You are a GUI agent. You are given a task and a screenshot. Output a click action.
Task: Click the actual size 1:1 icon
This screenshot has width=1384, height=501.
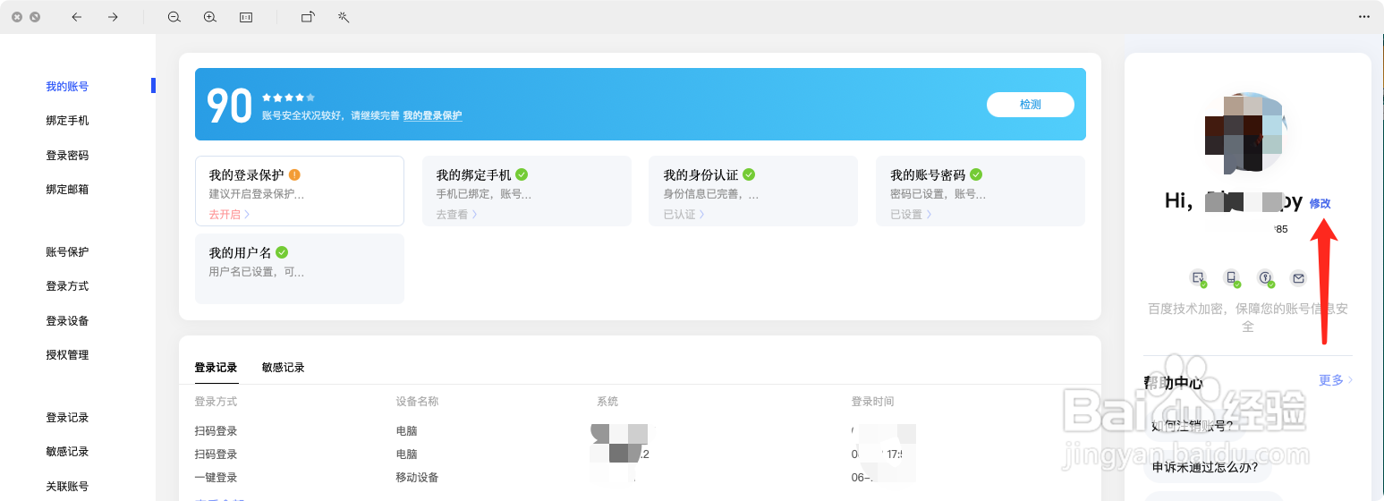[246, 17]
